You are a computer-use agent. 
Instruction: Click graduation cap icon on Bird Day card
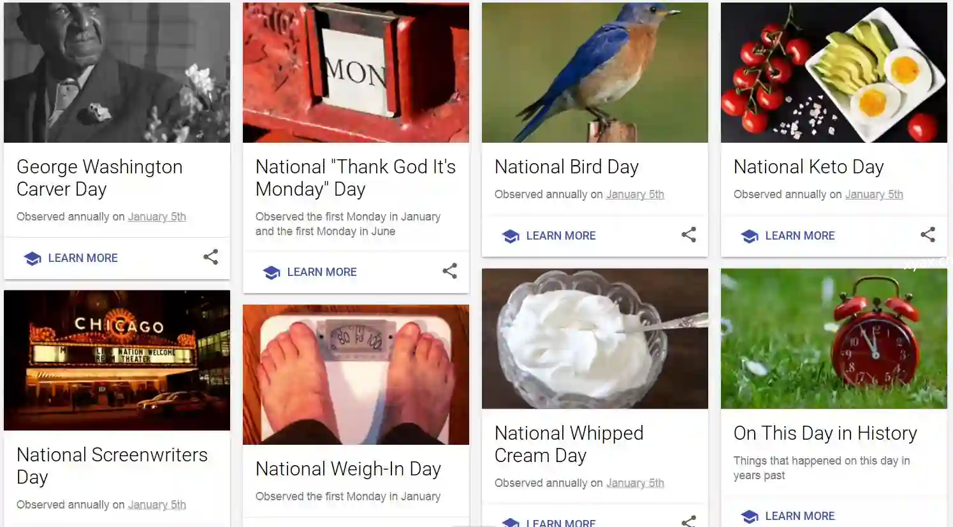(511, 236)
